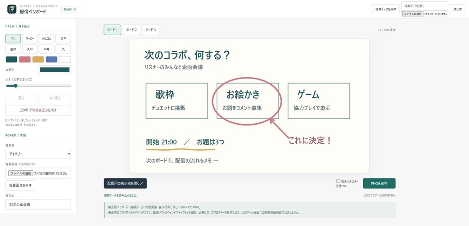Choose the yellow color swatch

[38, 59]
